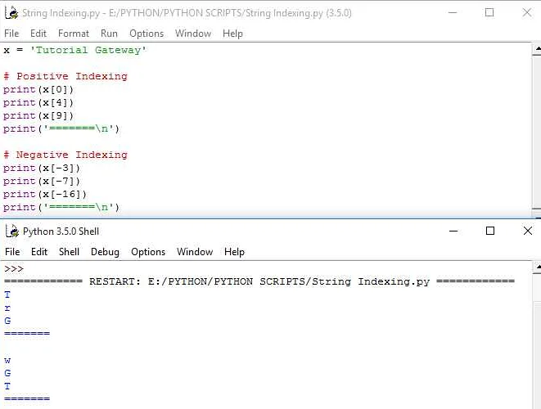Viewport: 541px width, 409px height.
Task: Maximize the String Indexing.py editor window
Action: [489, 12]
